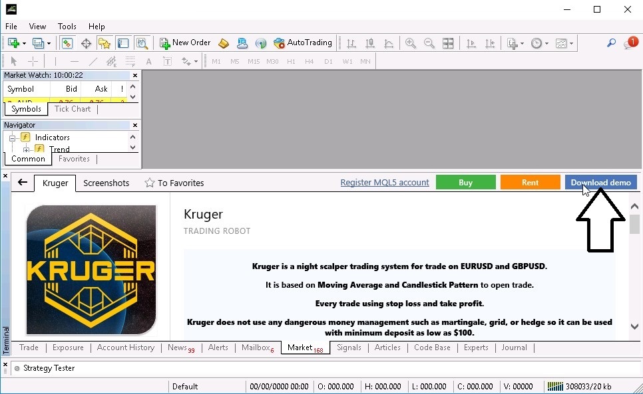Click the Buy button
The width and height of the screenshot is (643, 394).
coord(466,183)
